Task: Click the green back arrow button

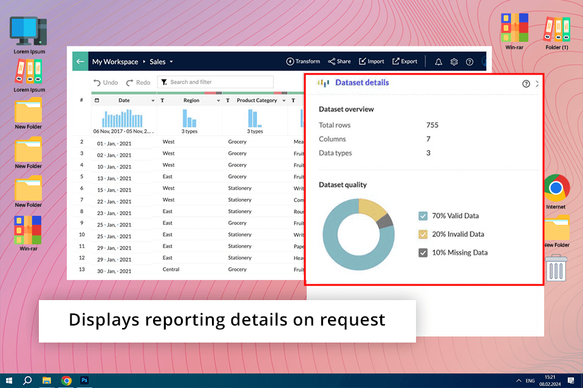Action: tap(80, 61)
